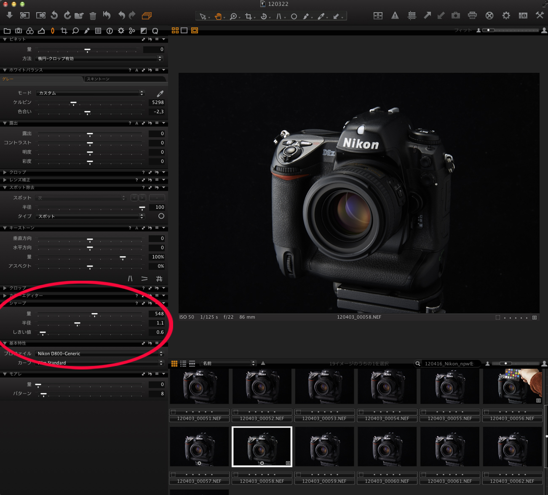Click the orange variants stack icon
The height and width of the screenshot is (495, 548).
tap(147, 16)
